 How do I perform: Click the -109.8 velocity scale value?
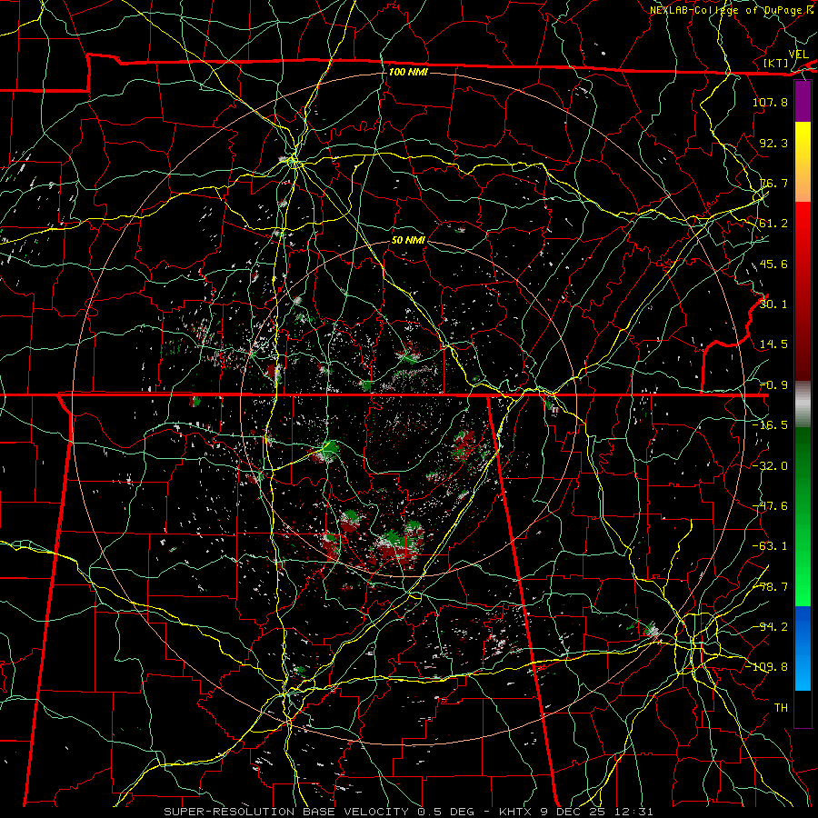tap(766, 667)
